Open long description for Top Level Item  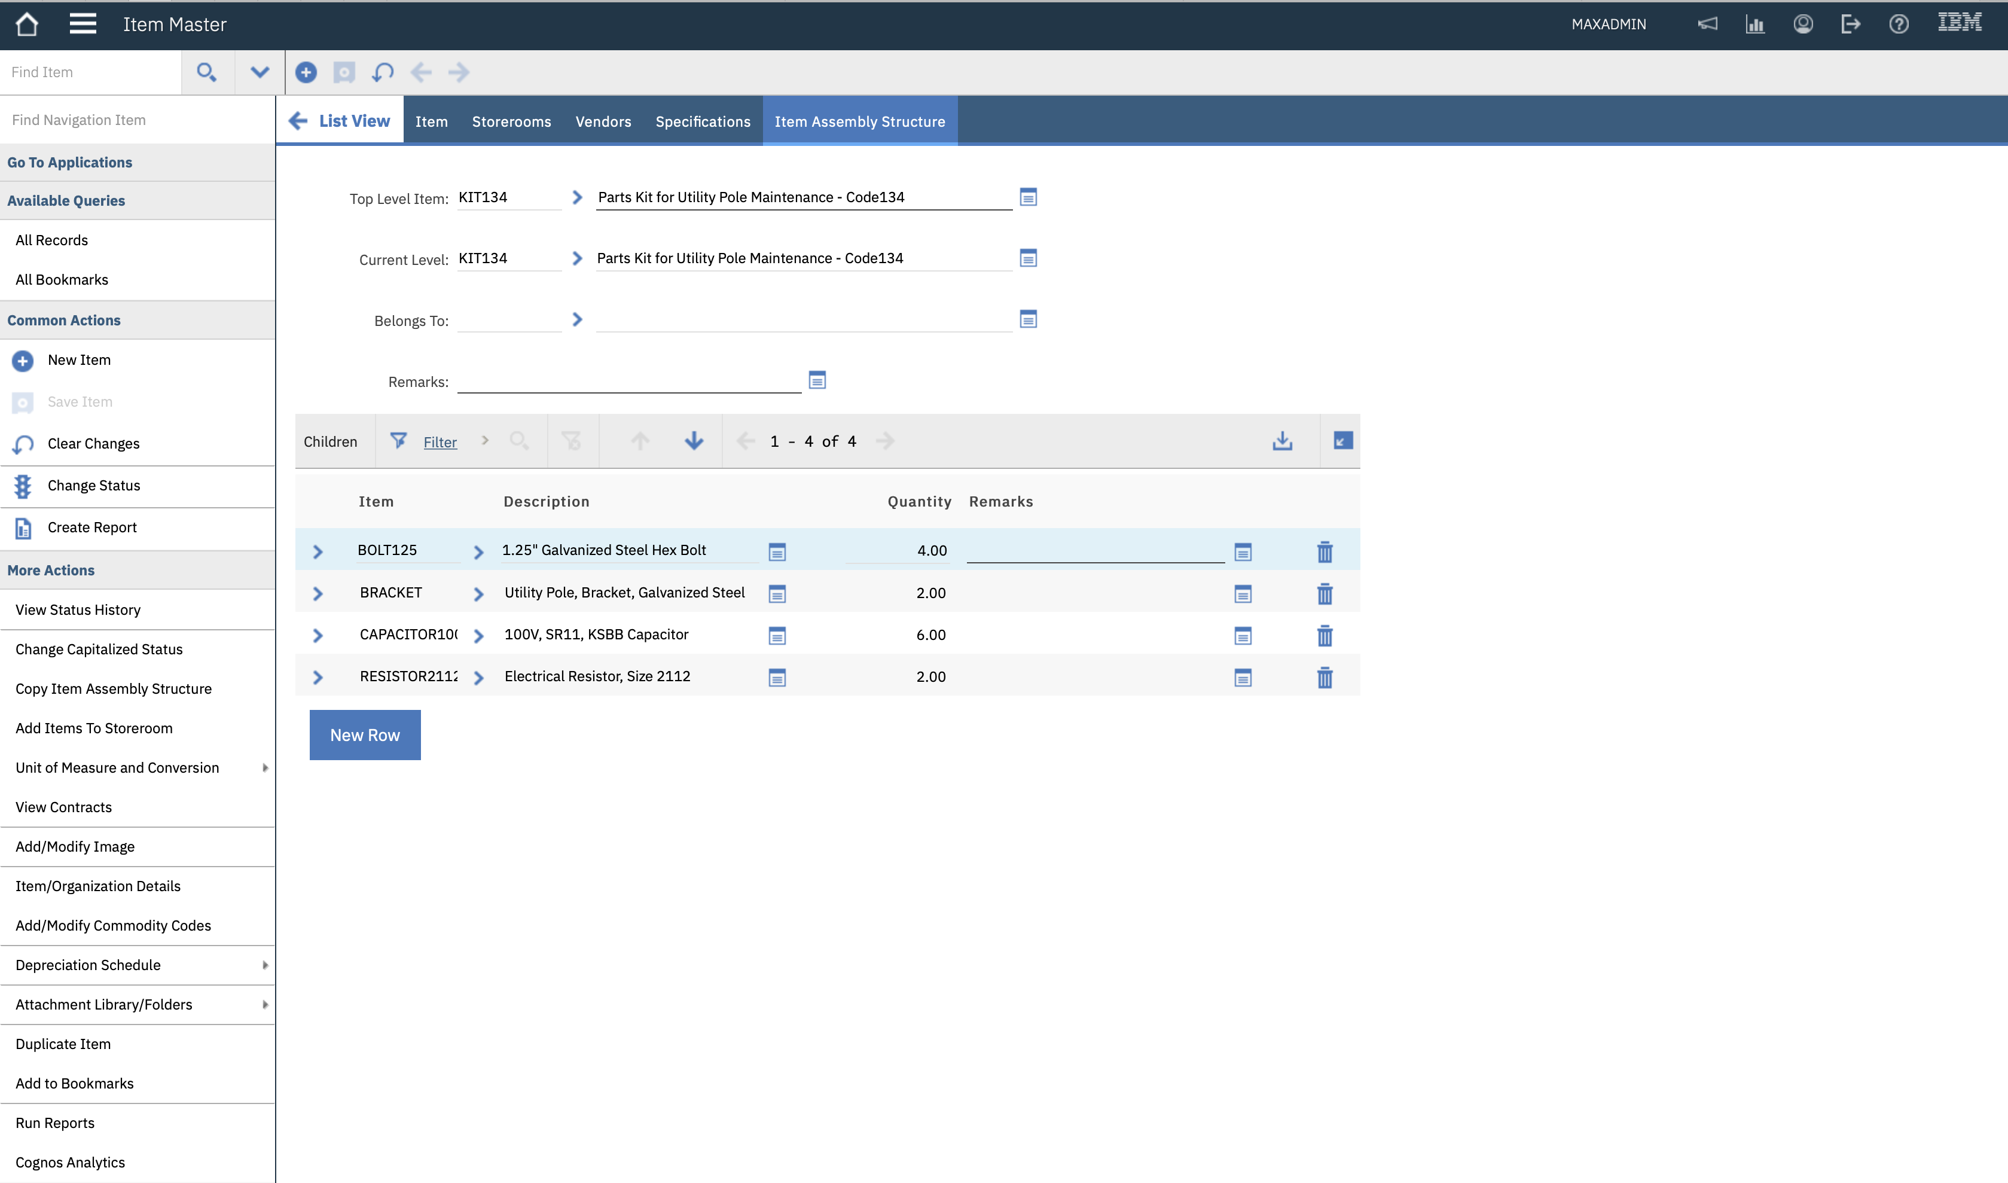(x=1028, y=197)
